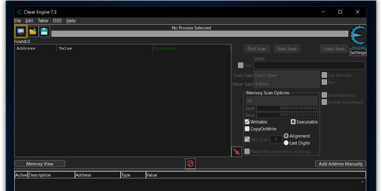
Task: Select the Last Digits radio button
Action: 286,143
